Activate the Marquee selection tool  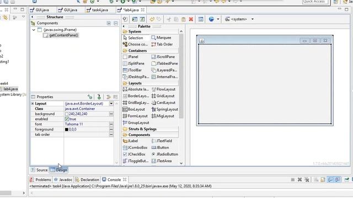pos(161,38)
